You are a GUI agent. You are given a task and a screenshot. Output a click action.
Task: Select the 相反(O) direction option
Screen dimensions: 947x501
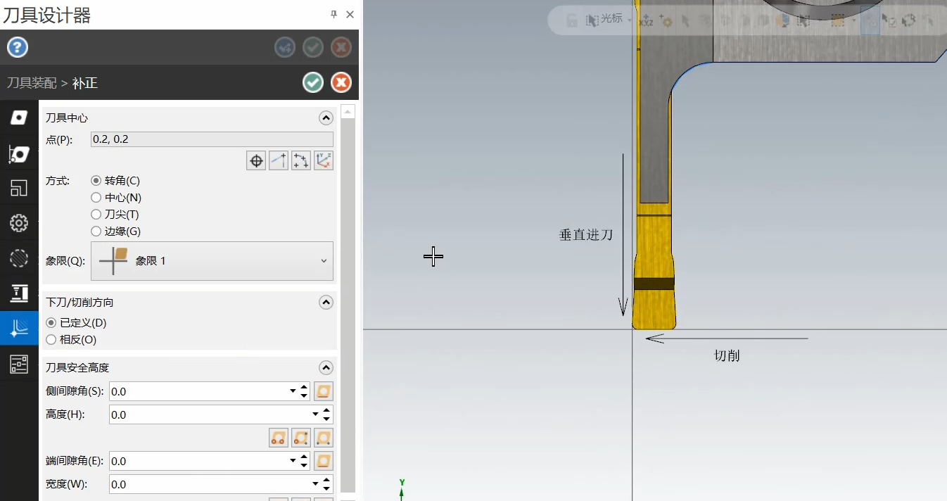[71, 340]
